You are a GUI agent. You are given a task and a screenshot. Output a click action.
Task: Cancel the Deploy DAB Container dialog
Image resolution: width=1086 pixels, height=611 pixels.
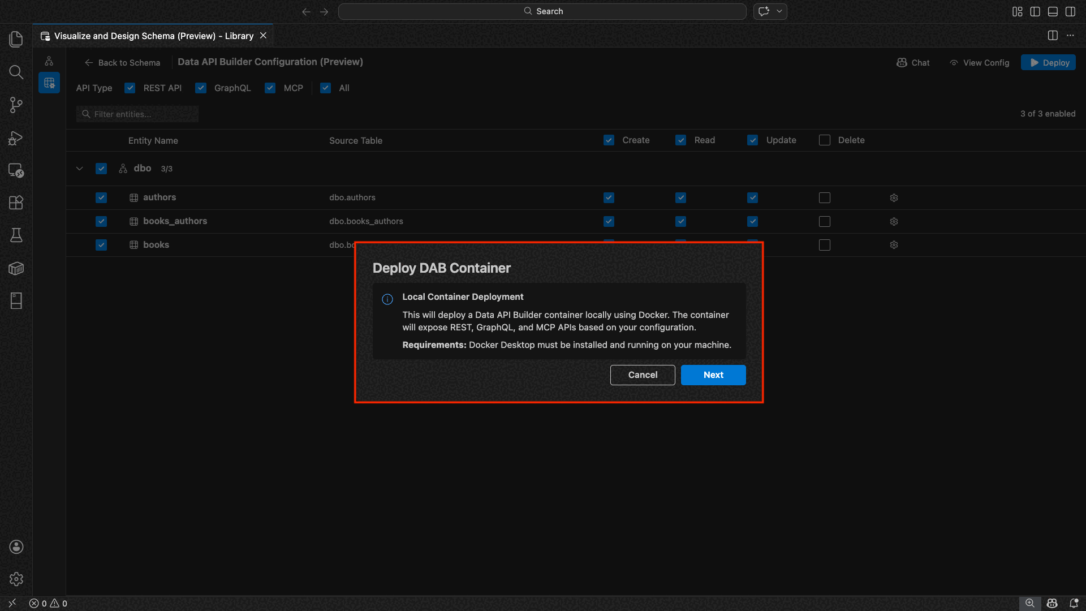[643, 375]
